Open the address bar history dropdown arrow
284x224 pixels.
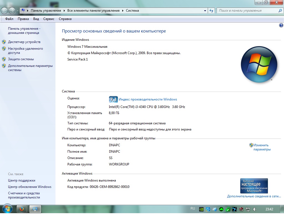[x=205, y=11]
